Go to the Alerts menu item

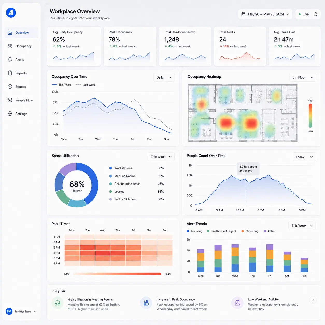coord(21,59)
